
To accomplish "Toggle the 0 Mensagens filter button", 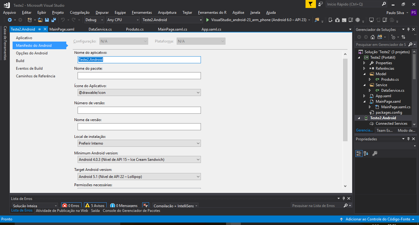I will [x=124, y=206].
